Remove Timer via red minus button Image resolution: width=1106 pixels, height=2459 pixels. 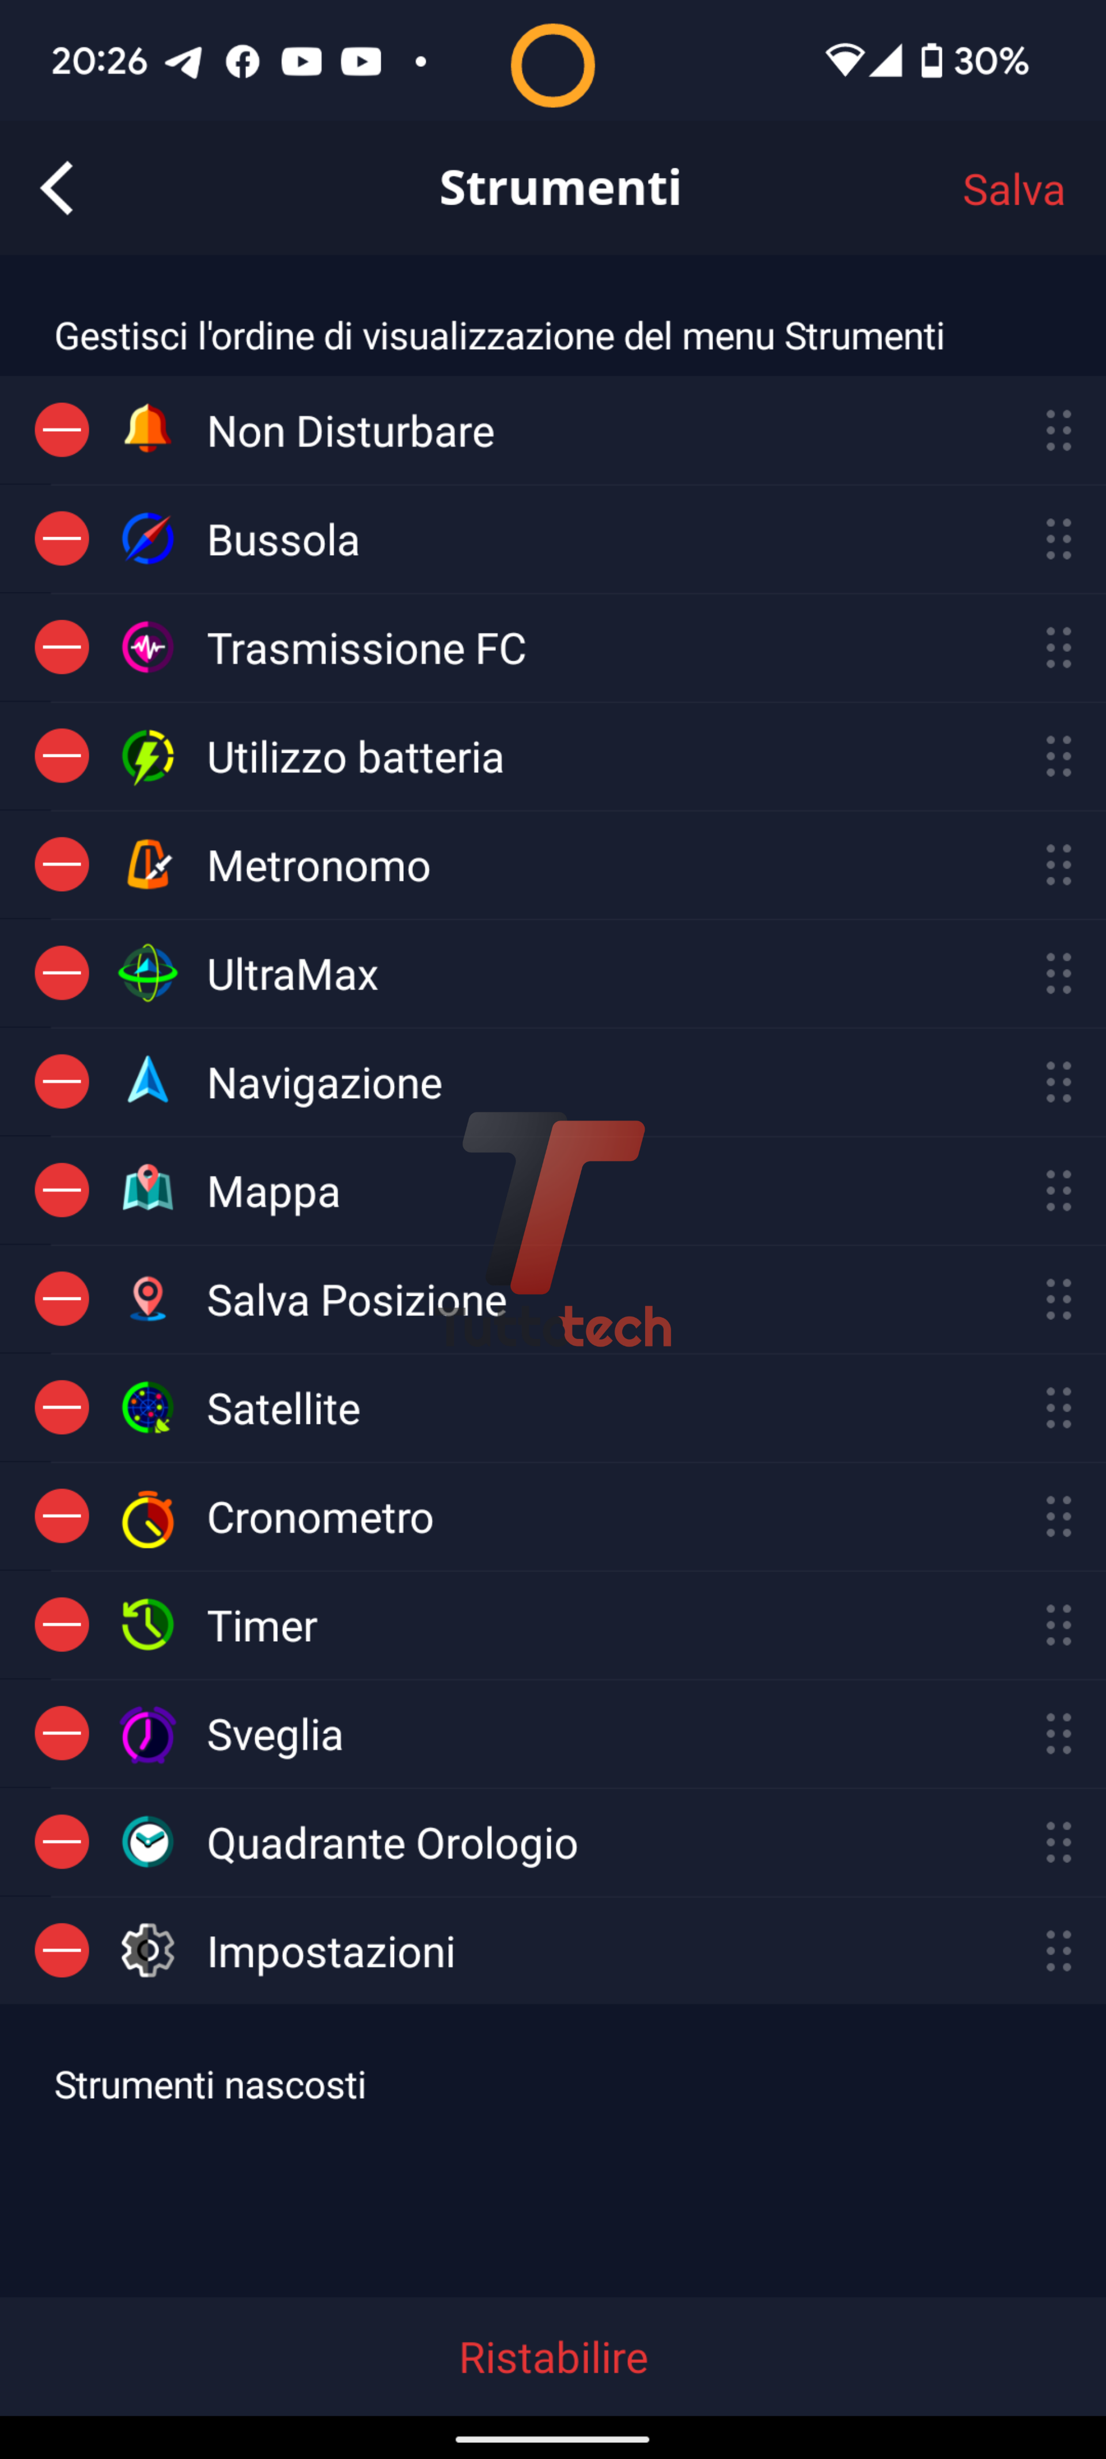[x=62, y=1625]
